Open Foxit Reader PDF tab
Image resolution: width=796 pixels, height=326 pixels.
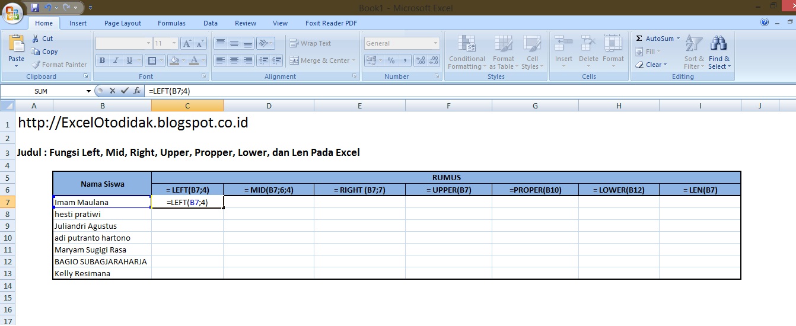(331, 23)
